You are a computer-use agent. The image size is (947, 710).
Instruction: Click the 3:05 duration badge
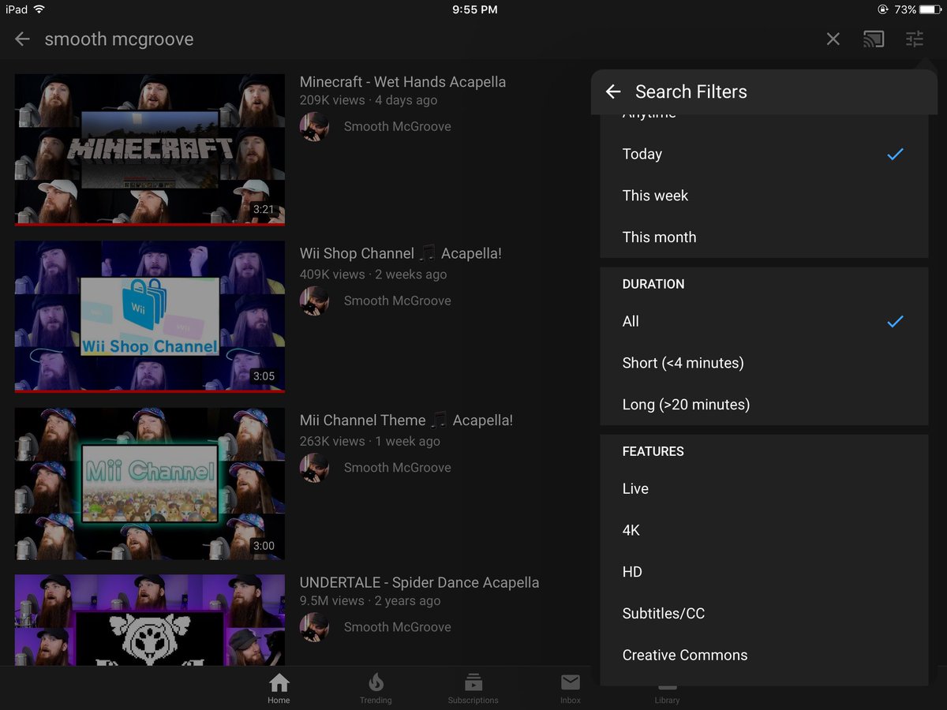coord(264,376)
